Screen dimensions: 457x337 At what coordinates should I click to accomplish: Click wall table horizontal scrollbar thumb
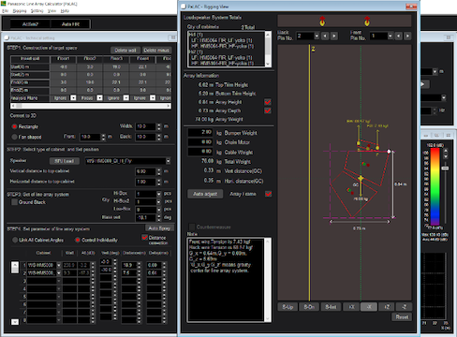(19, 106)
